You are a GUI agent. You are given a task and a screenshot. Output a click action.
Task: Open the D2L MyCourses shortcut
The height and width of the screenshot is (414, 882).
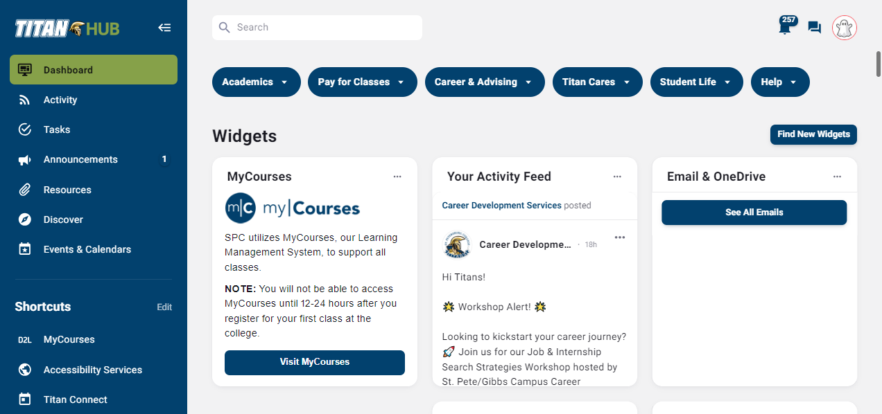click(x=69, y=339)
